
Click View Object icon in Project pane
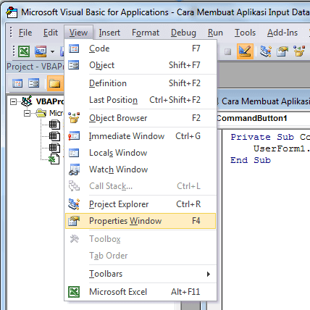tap(33, 83)
